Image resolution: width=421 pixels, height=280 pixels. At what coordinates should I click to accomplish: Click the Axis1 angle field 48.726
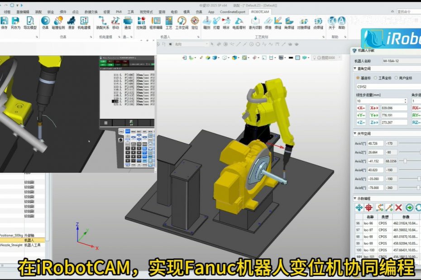375,143
